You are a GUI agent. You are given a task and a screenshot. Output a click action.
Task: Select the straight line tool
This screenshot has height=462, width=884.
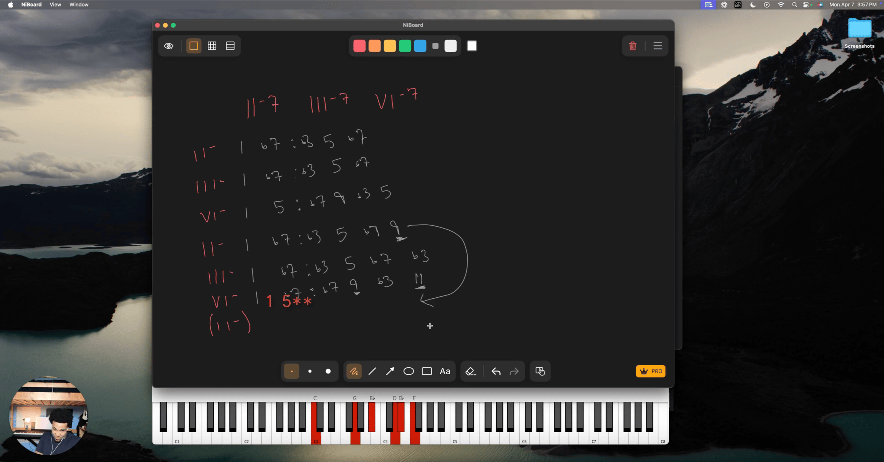(x=372, y=371)
